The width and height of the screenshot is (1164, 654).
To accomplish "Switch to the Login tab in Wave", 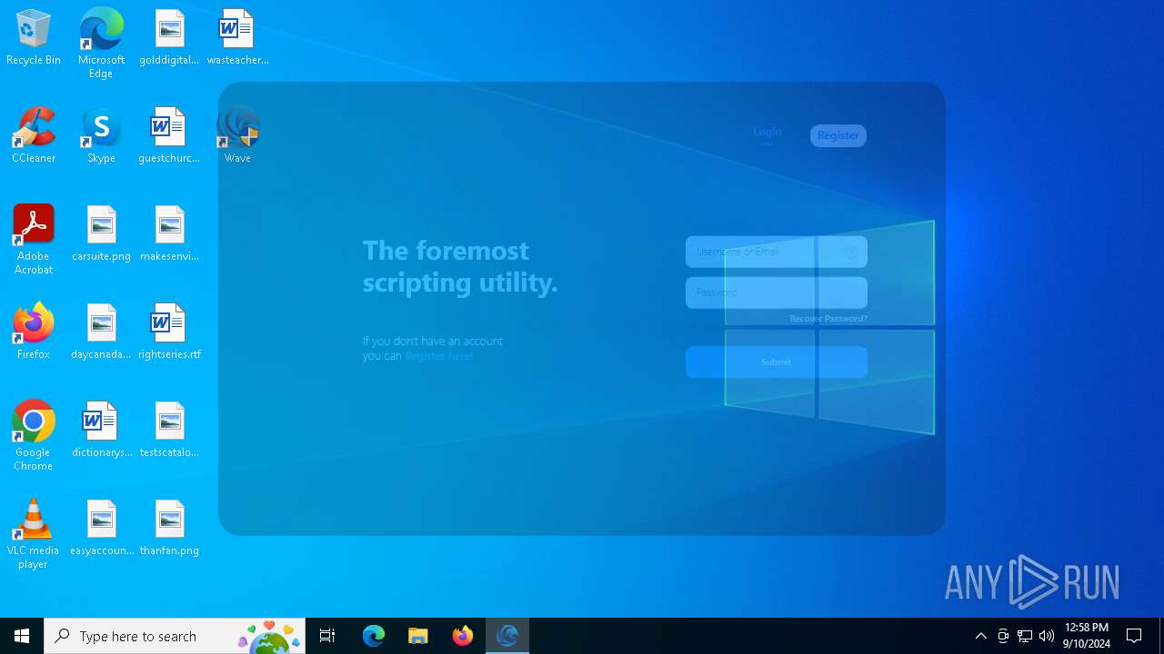I will 768,133.
